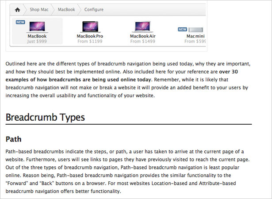Click the Just $999 price text

(37, 41)
